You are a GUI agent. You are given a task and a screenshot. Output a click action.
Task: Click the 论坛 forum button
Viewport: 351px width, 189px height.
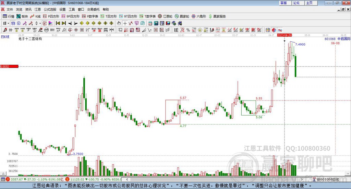point(298,3)
